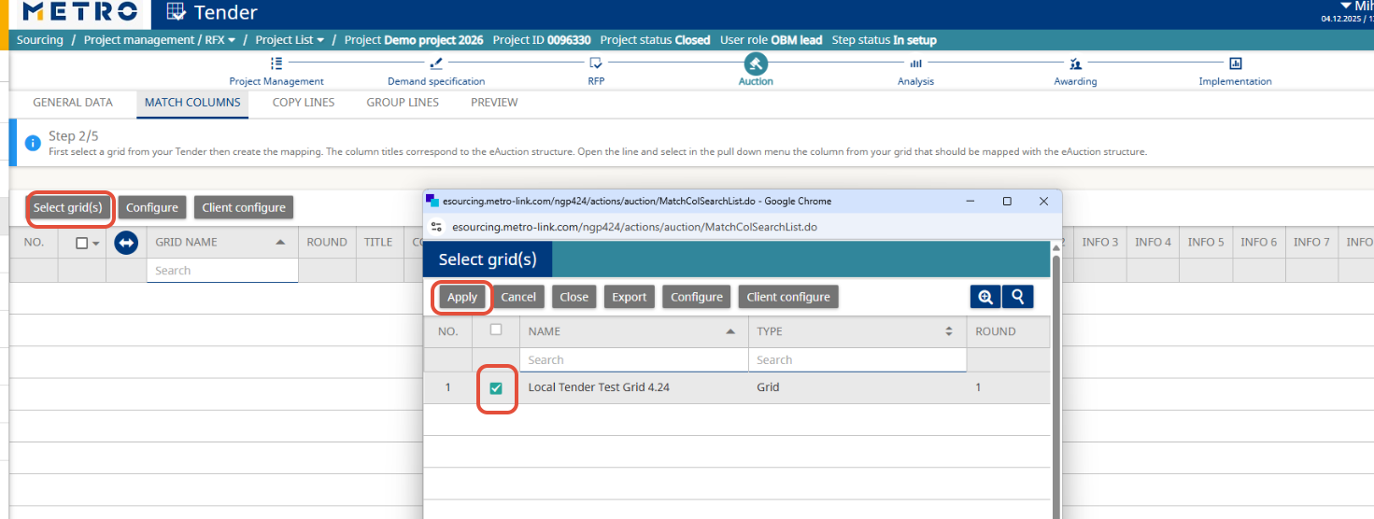Switch to the COPY LINES tab
The image size is (1374, 519).
[x=304, y=103]
